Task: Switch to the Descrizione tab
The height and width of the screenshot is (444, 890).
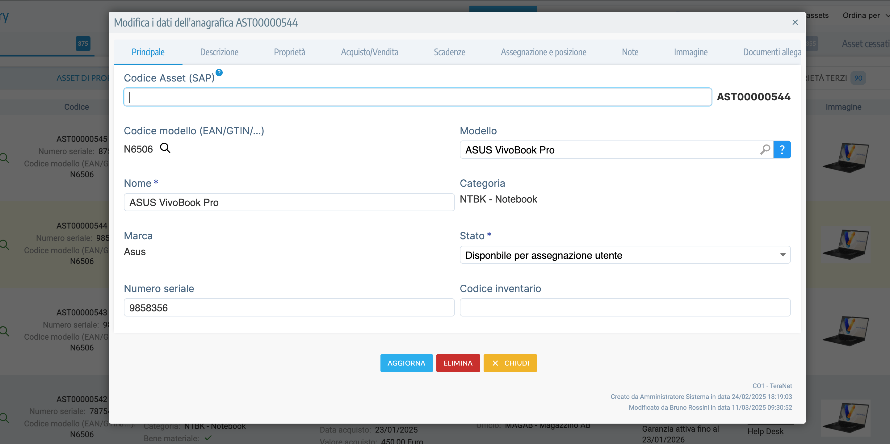Action: [219, 52]
